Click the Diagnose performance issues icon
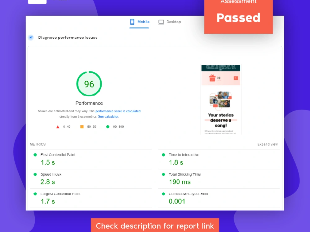The image size is (310, 232). pyautogui.click(x=31, y=37)
